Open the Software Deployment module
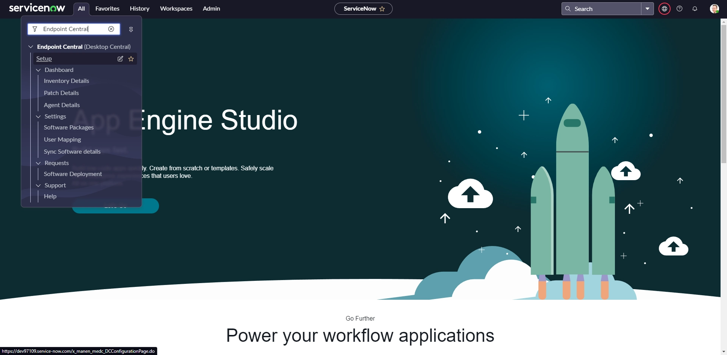The width and height of the screenshot is (727, 355). coord(73,174)
